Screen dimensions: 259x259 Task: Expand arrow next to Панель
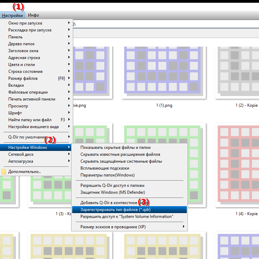tap(69, 37)
